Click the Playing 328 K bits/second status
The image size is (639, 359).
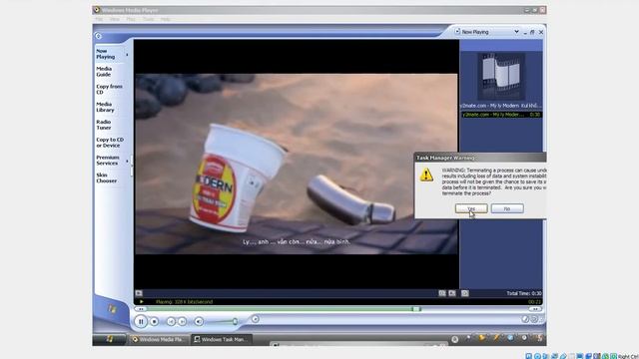pos(184,302)
